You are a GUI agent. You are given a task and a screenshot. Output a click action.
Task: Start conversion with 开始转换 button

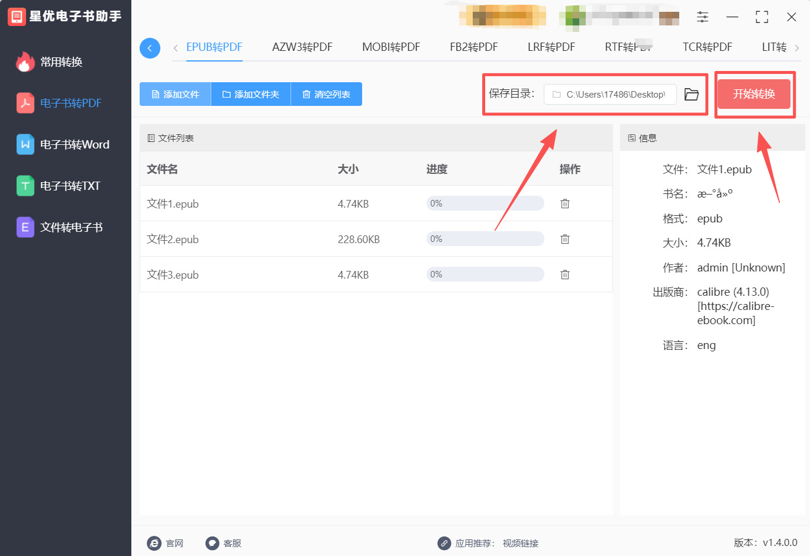coord(754,94)
